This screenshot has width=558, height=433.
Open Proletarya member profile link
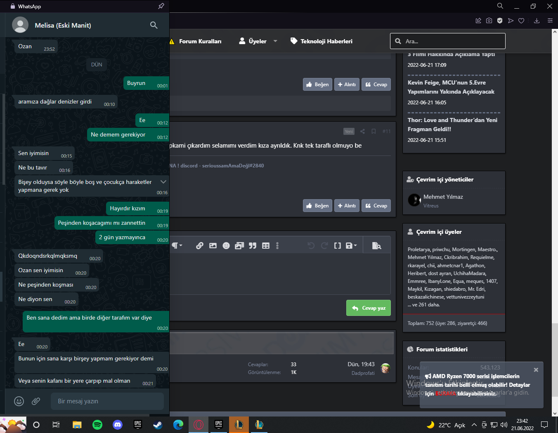[x=418, y=249]
